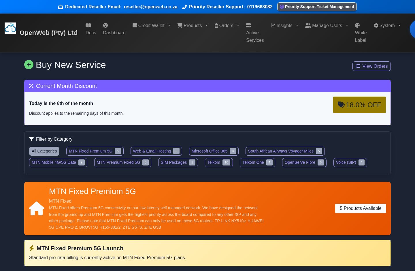415x271 pixels.
Task: Click the list icon in View Orders button
Action: pyautogui.click(x=358, y=66)
